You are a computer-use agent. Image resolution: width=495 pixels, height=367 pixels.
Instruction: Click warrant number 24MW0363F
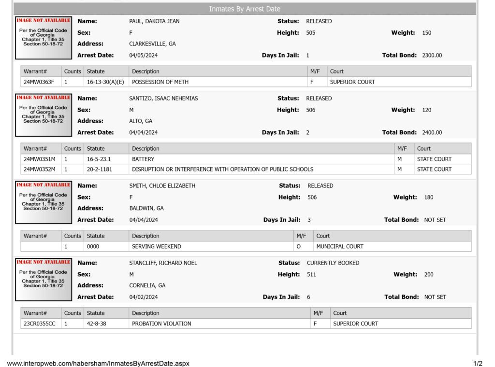[39, 82]
